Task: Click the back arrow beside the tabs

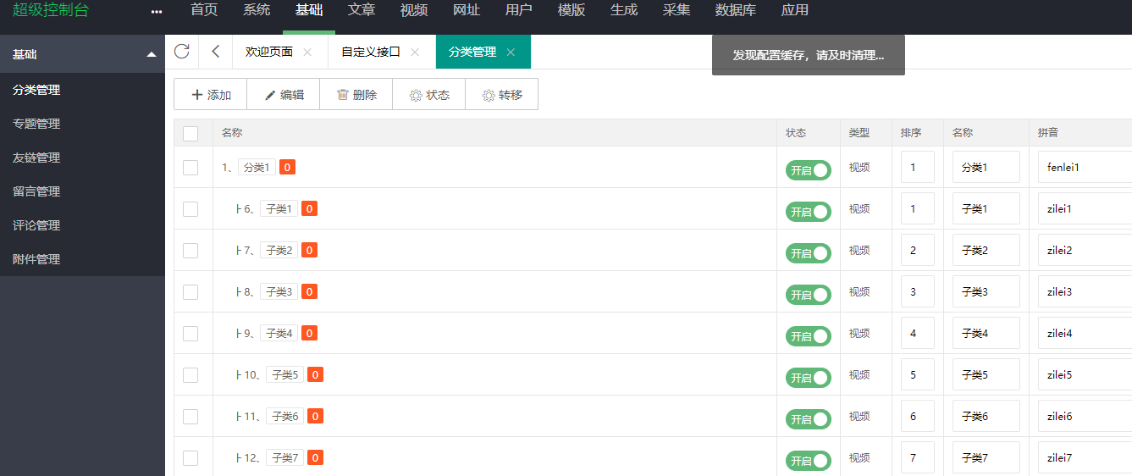Action: pos(215,52)
